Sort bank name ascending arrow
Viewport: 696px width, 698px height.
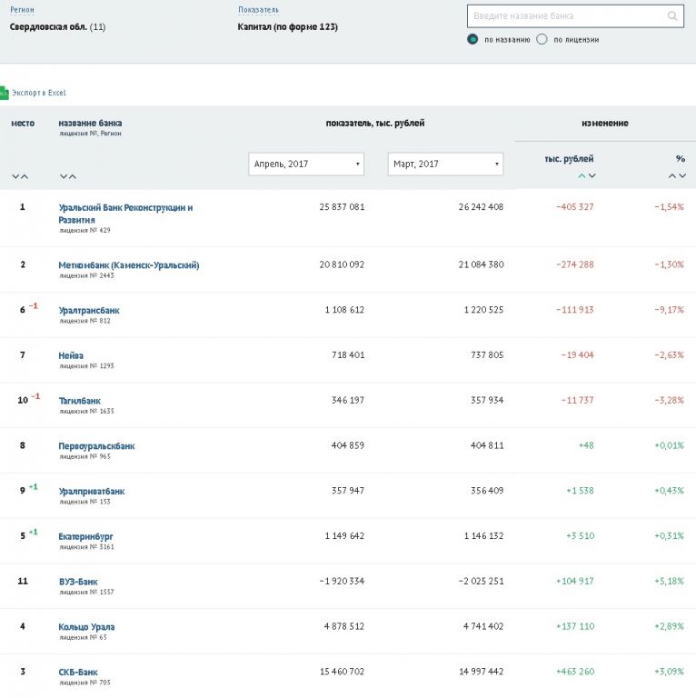73,176
